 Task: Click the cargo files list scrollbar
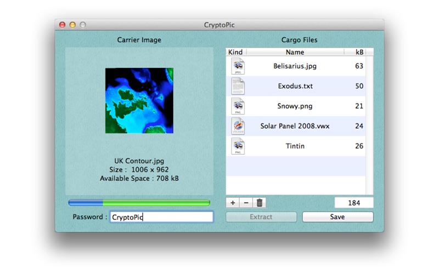click(369, 125)
